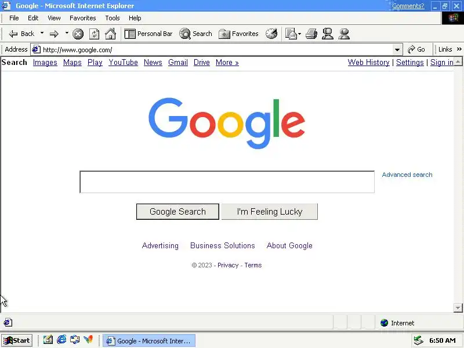Open the Gmail link
464x348 pixels.
(x=178, y=63)
